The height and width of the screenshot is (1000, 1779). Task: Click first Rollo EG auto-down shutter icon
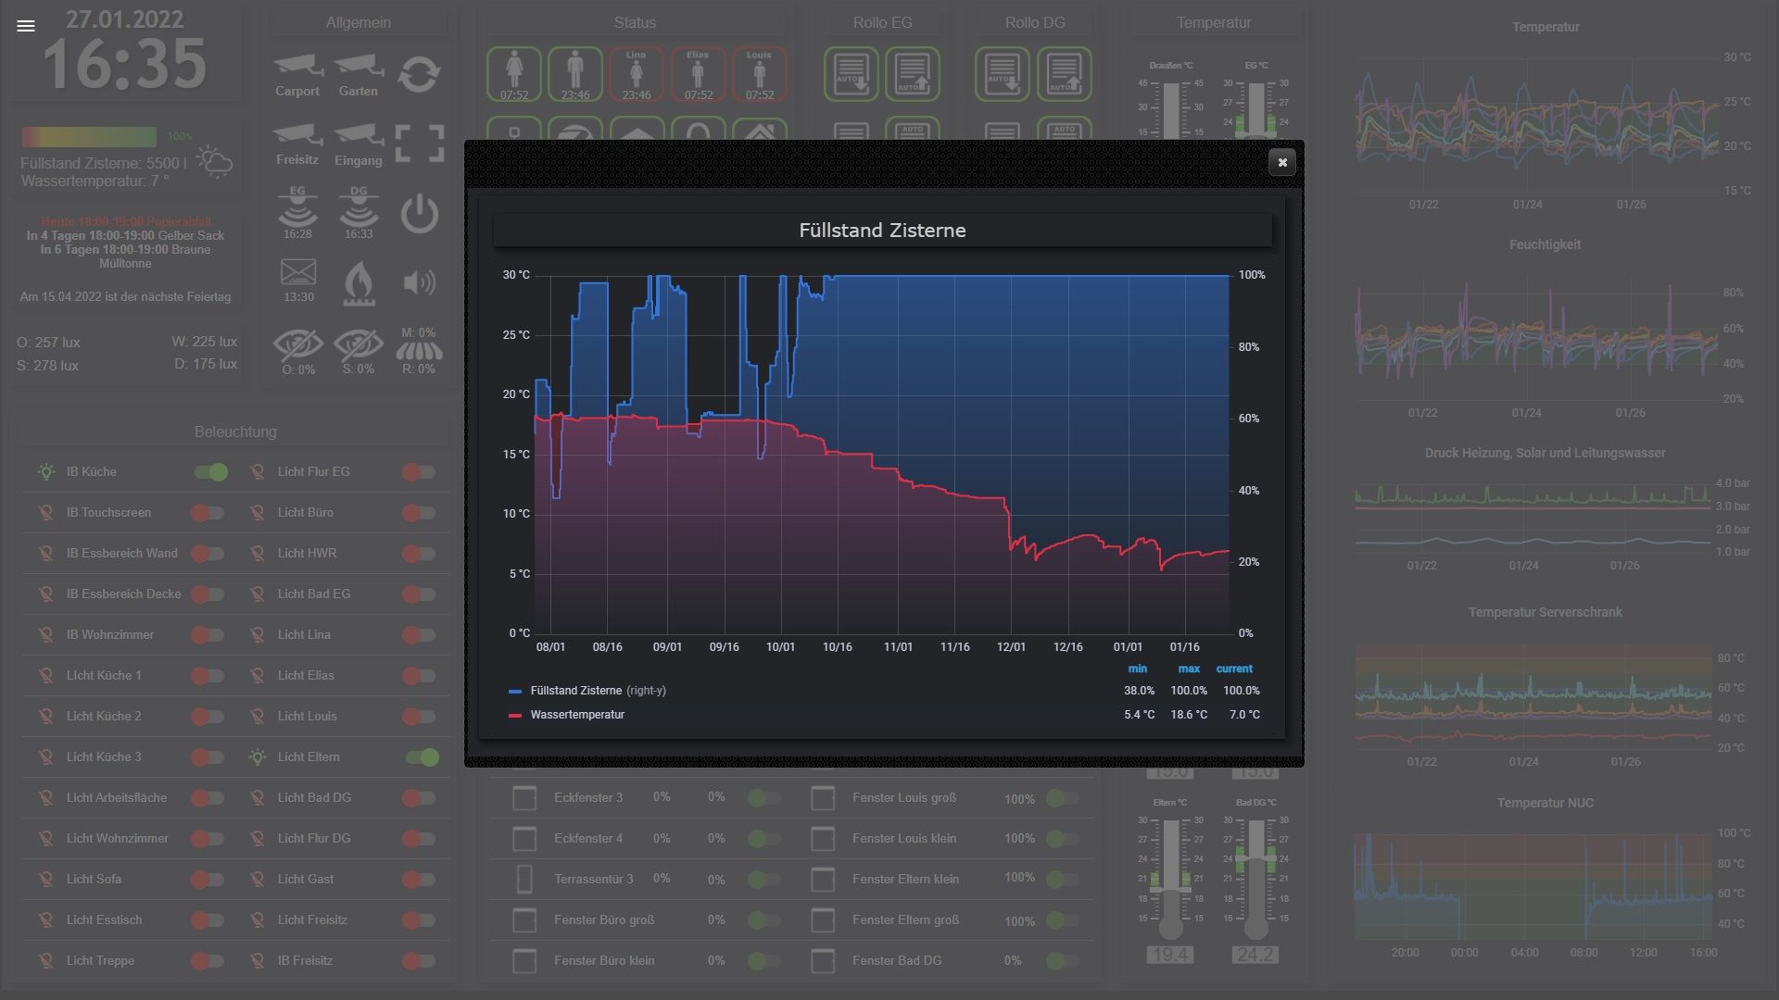(852, 74)
